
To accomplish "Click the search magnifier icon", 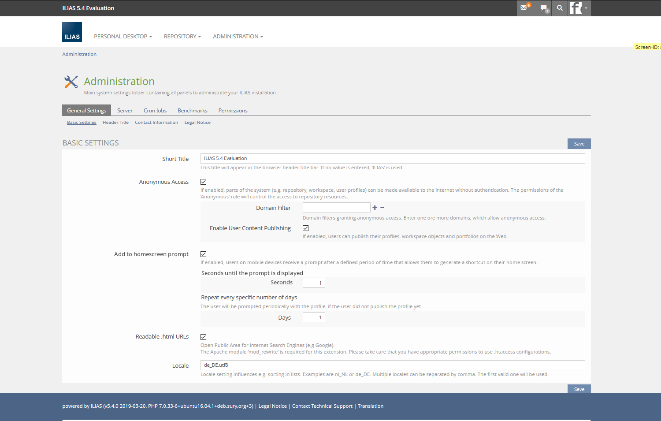I will [x=560, y=8].
